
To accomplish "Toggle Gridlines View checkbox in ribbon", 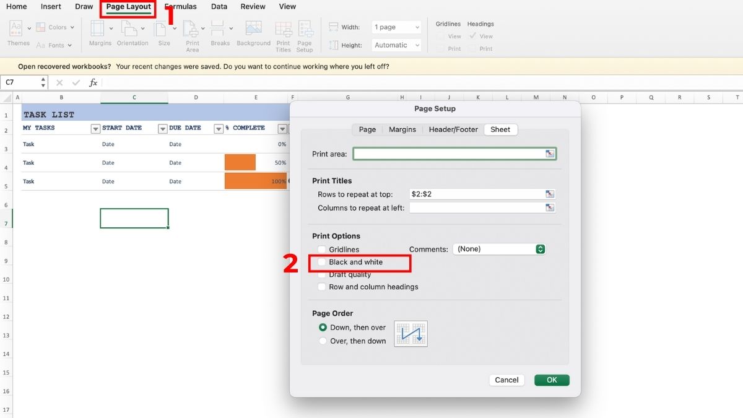I will click(x=440, y=37).
